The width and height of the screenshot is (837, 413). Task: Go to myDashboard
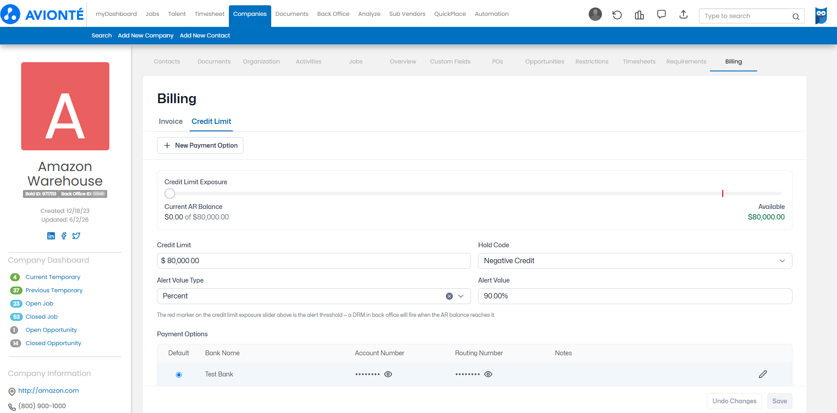point(116,14)
